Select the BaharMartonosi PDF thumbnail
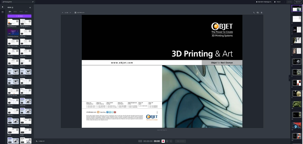This screenshot has height=144, width=303. [x=13, y=22]
